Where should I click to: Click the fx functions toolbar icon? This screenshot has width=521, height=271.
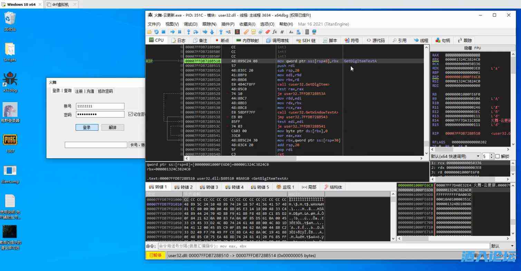tap(275, 32)
